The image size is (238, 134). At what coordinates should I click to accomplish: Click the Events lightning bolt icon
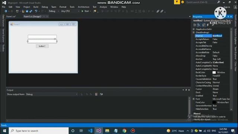(x=208, y=25)
